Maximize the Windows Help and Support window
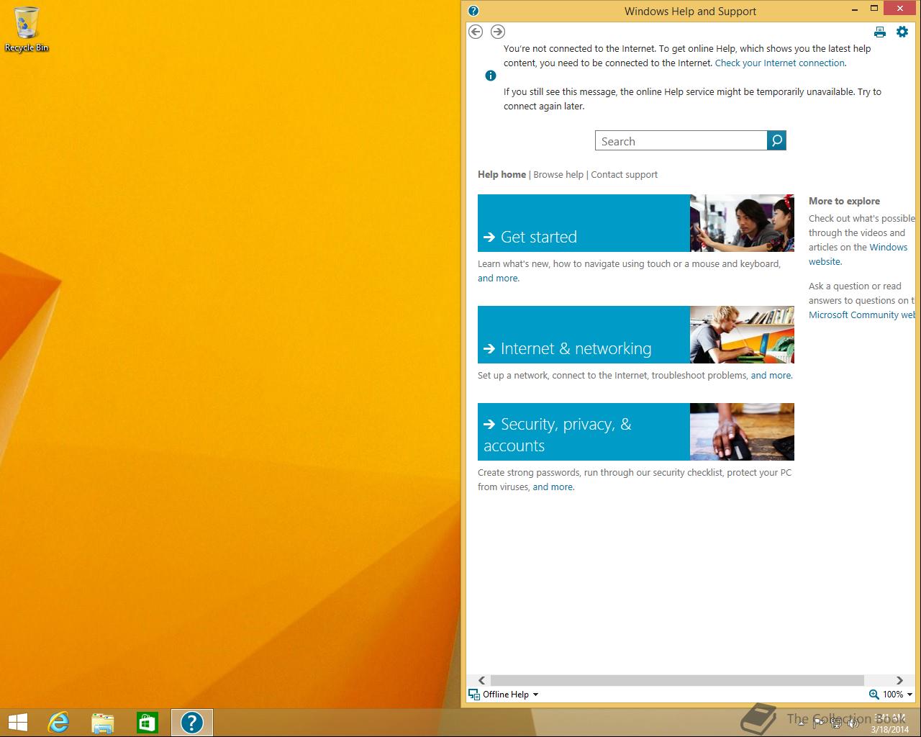This screenshot has height=737, width=921. (874, 9)
